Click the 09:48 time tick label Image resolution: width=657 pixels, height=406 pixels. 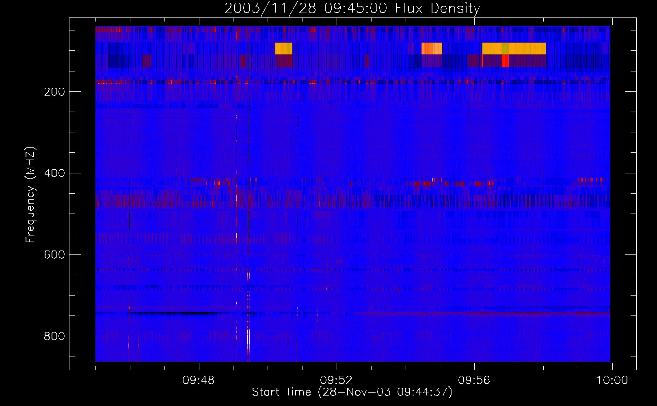(x=199, y=380)
